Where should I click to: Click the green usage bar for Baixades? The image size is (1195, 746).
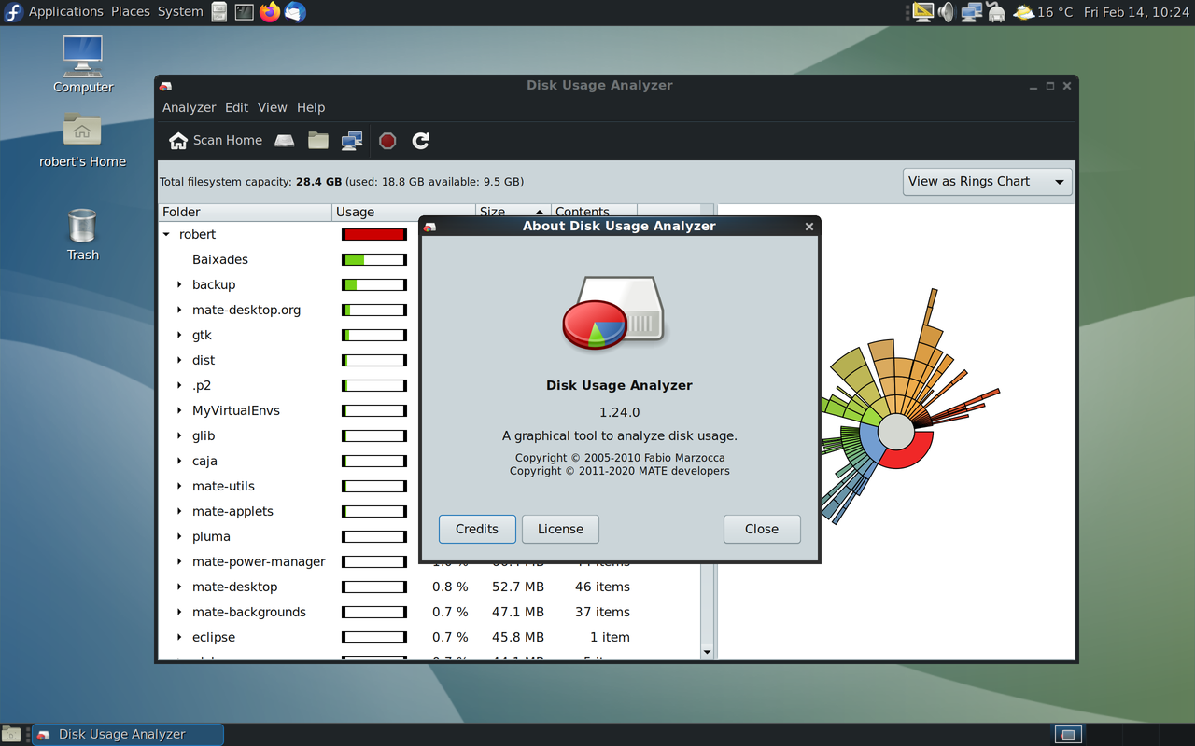[x=374, y=260]
